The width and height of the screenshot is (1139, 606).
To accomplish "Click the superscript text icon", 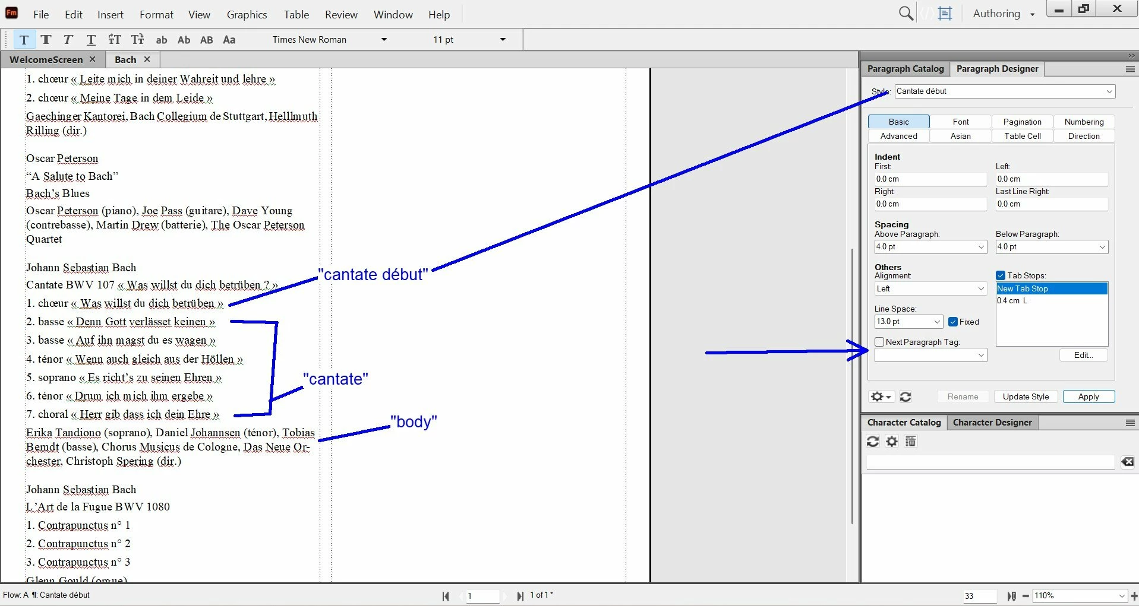I will (x=114, y=40).
